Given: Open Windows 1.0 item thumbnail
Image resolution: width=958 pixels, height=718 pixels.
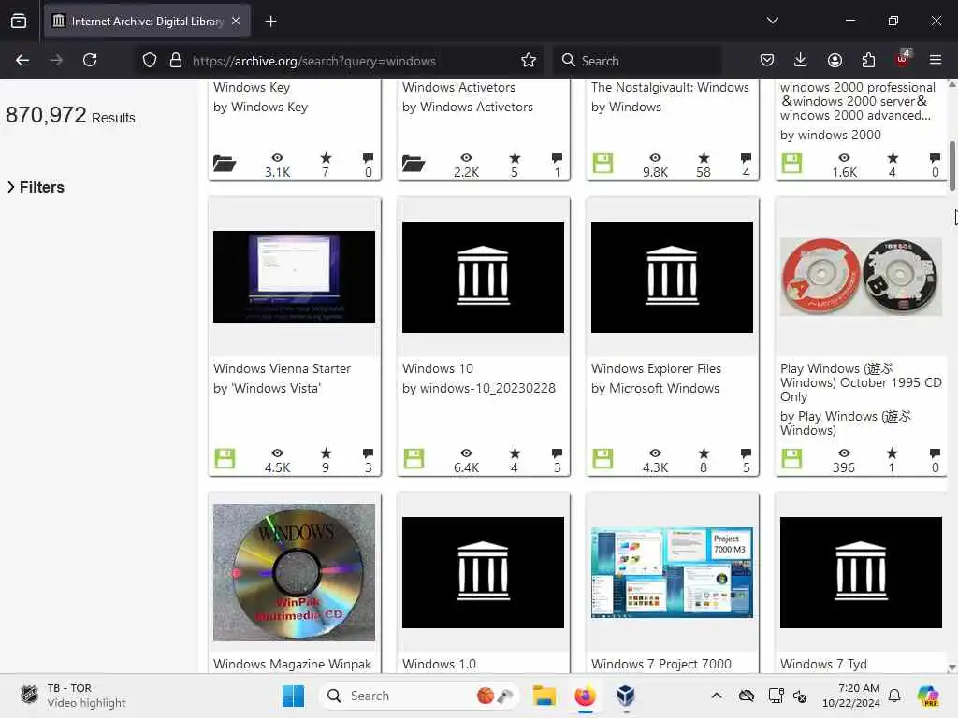Looking at the screenshot, I should 483,572.
